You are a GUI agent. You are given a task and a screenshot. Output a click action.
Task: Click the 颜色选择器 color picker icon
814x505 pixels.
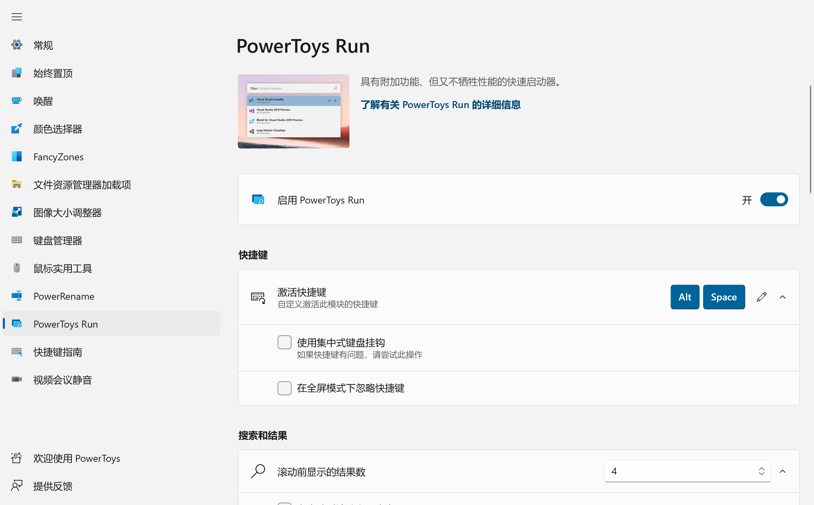click(16, 129)
